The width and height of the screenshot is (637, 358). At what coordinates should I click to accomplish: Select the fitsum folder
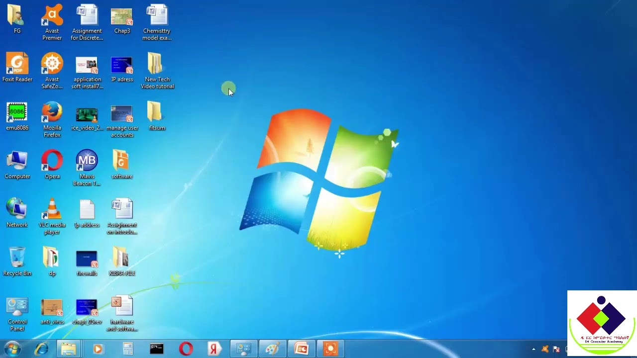tap(157, 116)
